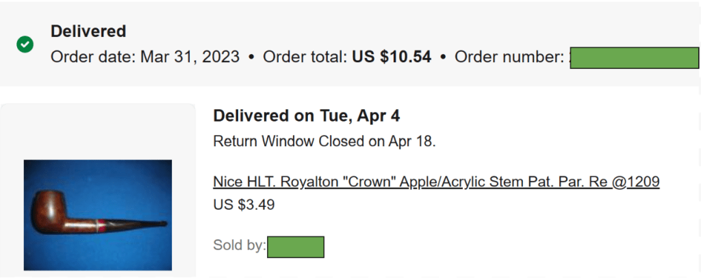
Task: Click the Sold by label
Action: [239, 246]
